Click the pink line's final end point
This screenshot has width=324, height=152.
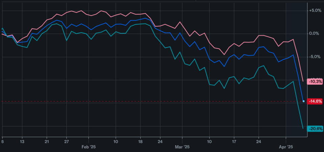tap(303, 81)
